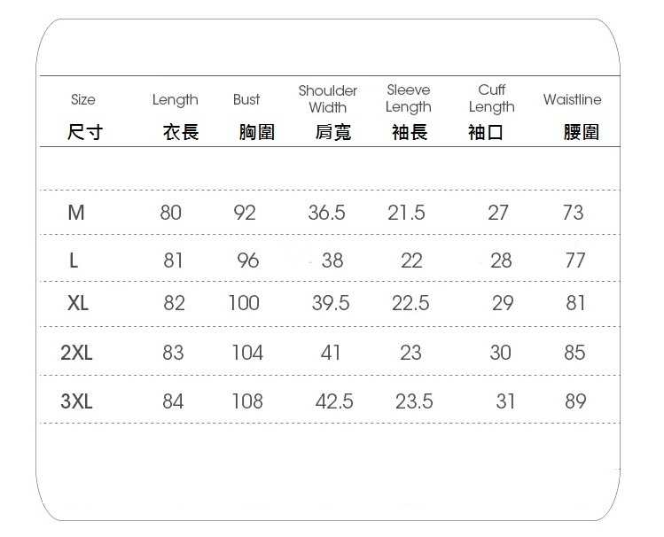Click the 36.5 shoulder width value
664x537 pixels.
tap(327, 213)
